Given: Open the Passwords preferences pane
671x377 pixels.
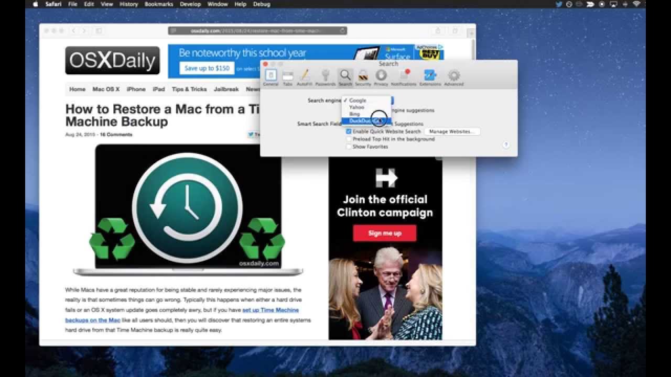Looking at the screenshot, I should click(x=325, y=77).
